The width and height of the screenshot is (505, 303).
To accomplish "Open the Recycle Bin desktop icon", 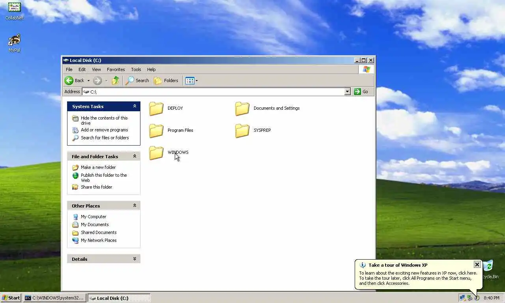I will pos(488,266).
